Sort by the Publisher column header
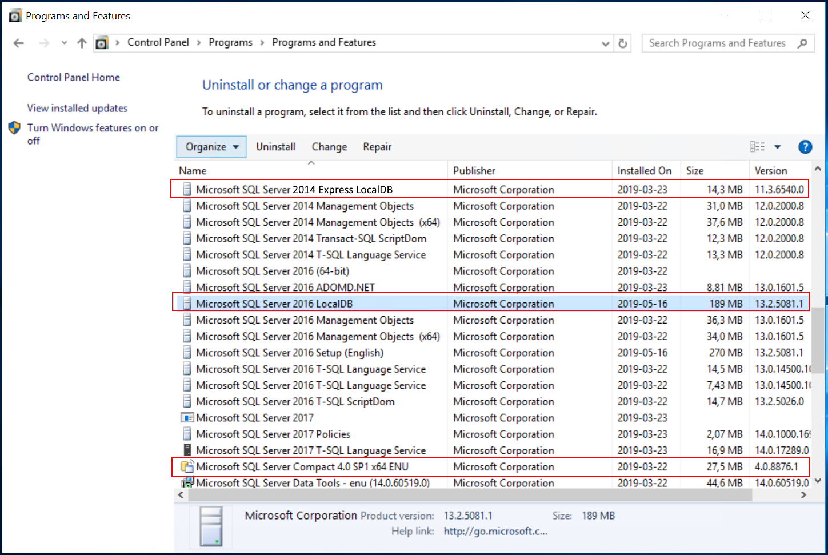Image resolution: width=828 pixels, height=555 pixels. [530, 171]
